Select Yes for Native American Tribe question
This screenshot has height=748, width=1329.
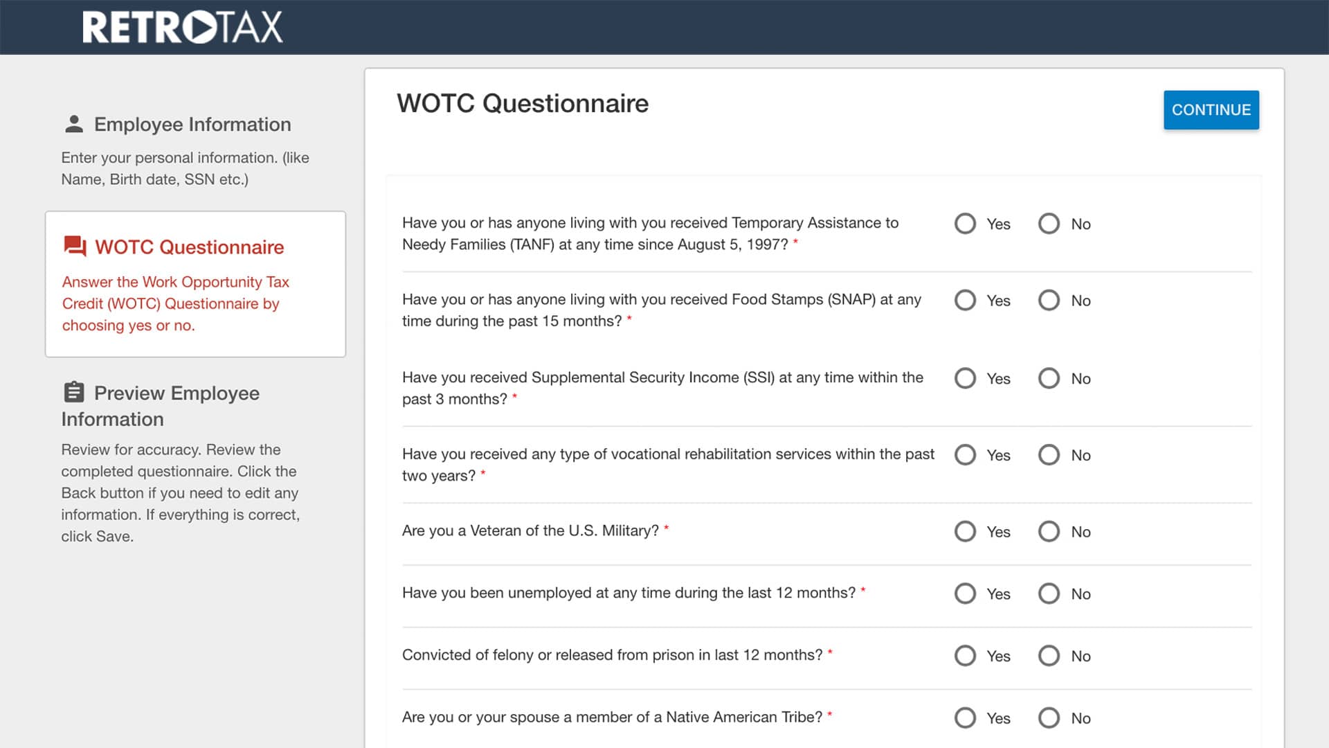[x=965, y=718]
